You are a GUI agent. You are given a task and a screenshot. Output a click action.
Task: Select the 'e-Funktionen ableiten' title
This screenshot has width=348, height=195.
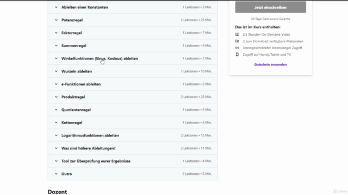pyautogui.click(x=81, y=84)
